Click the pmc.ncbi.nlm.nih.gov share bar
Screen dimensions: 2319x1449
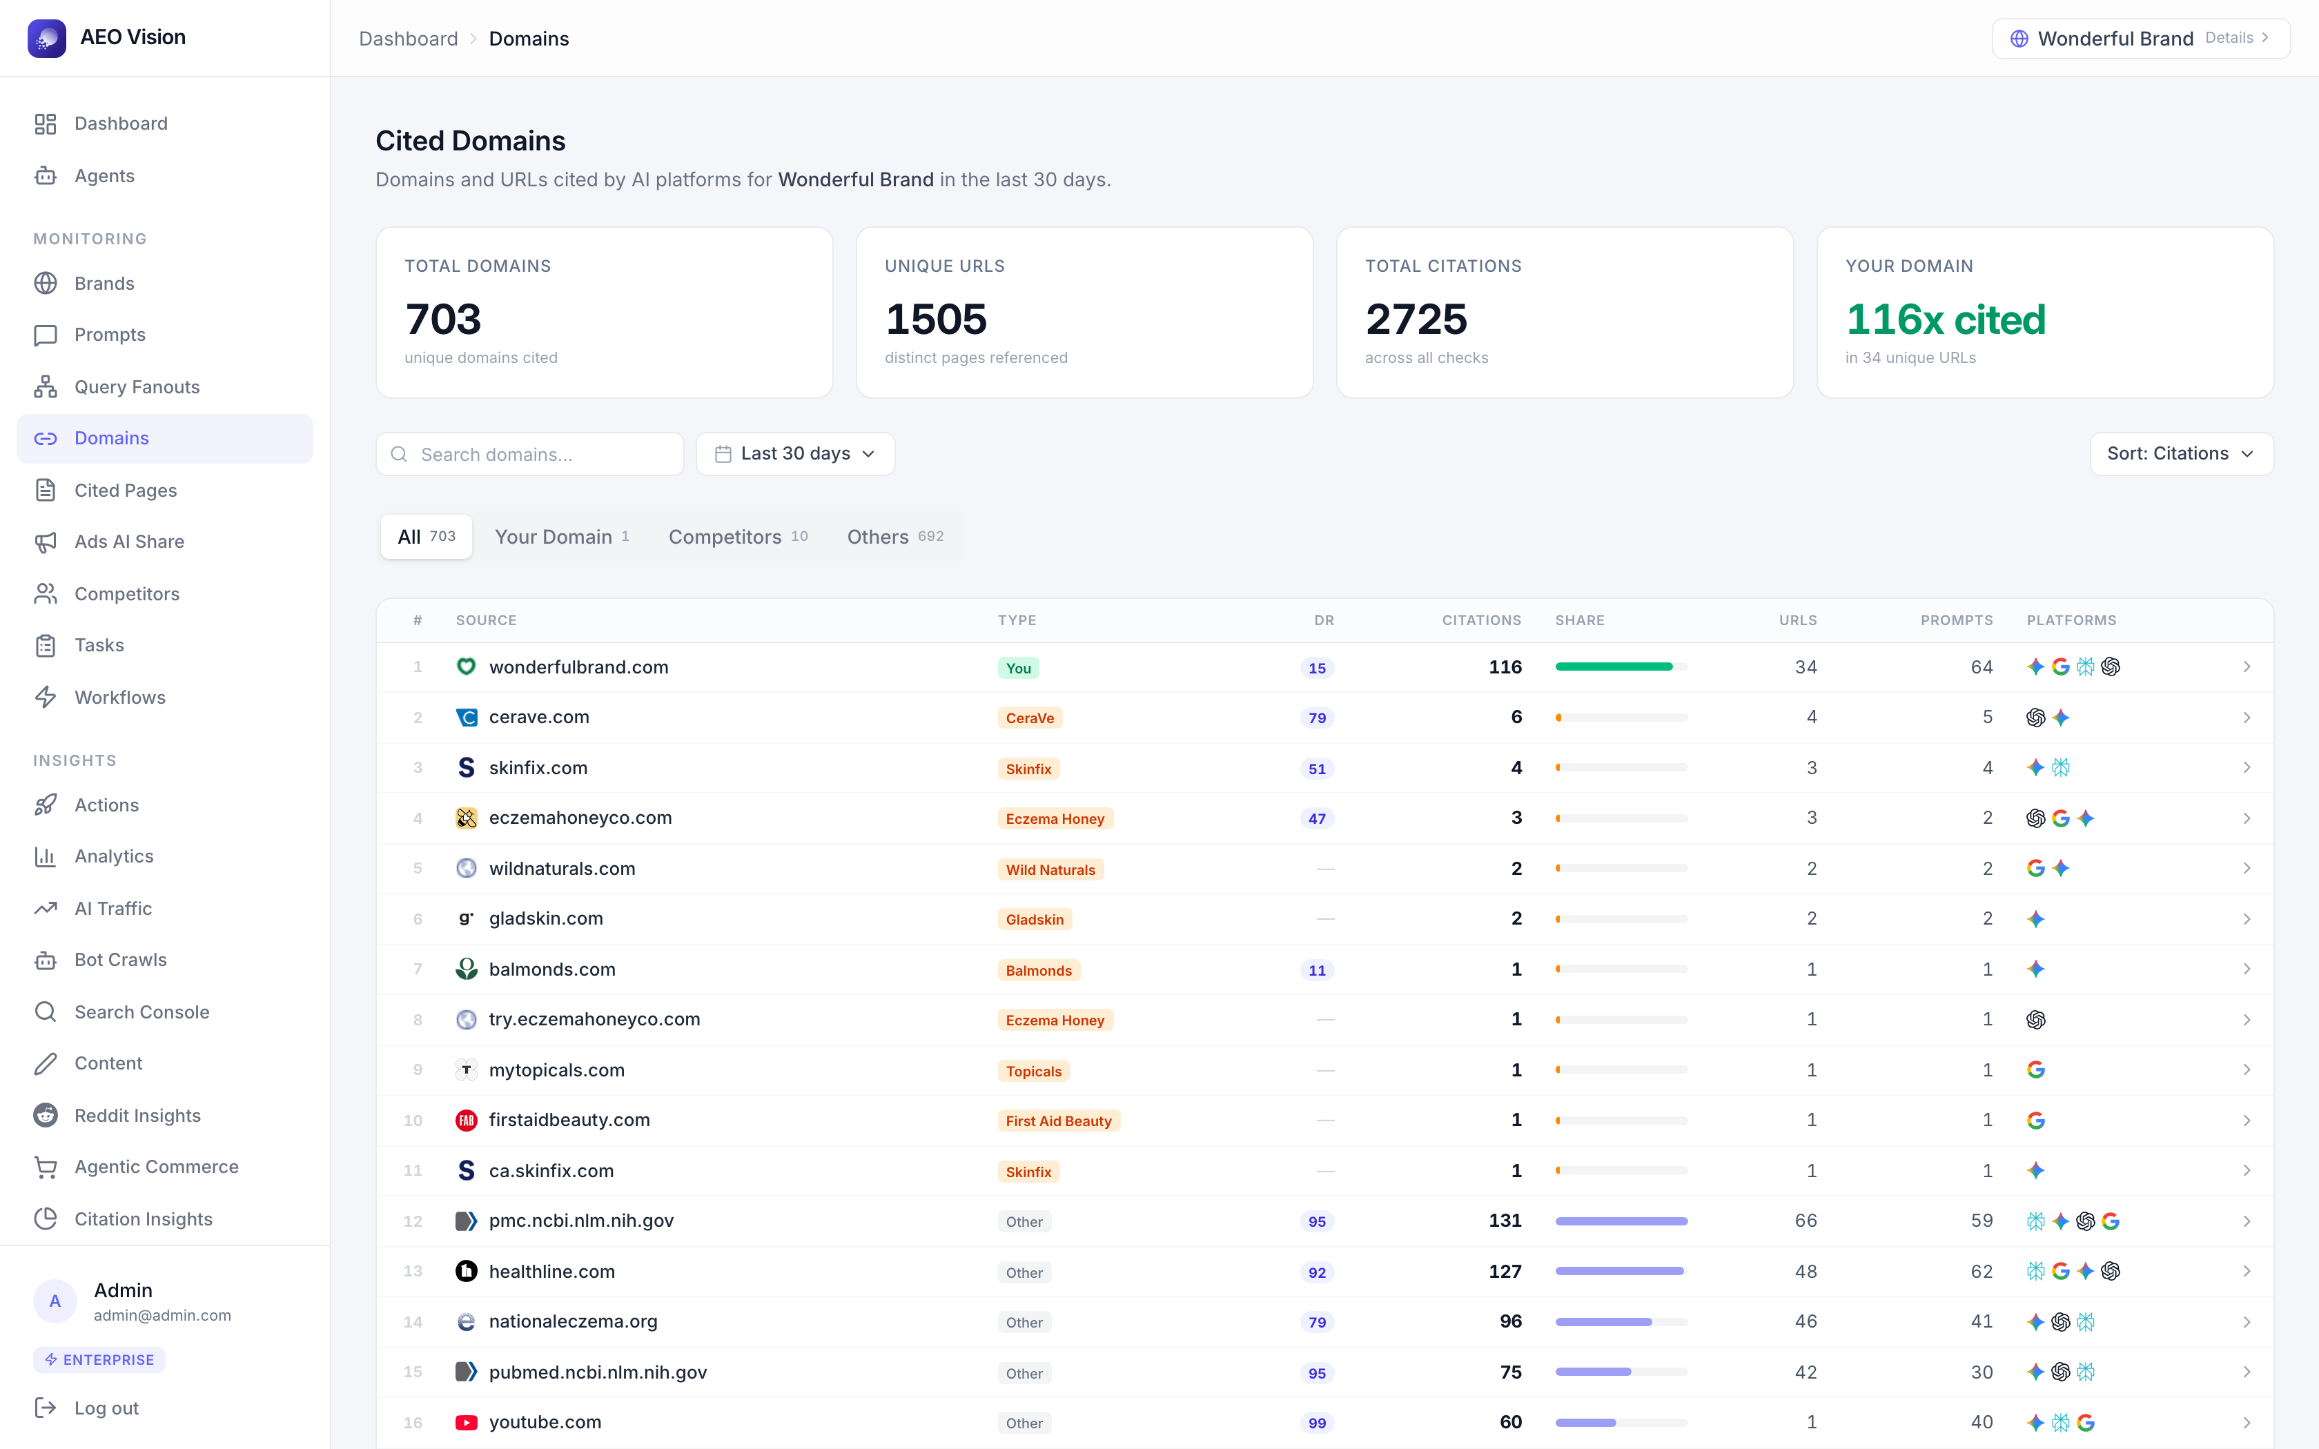tap(1621, 1221)
